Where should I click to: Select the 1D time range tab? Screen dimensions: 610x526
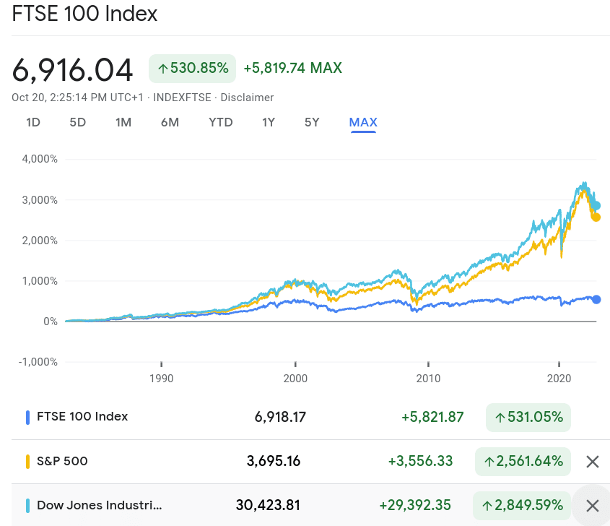coord(33,122)
